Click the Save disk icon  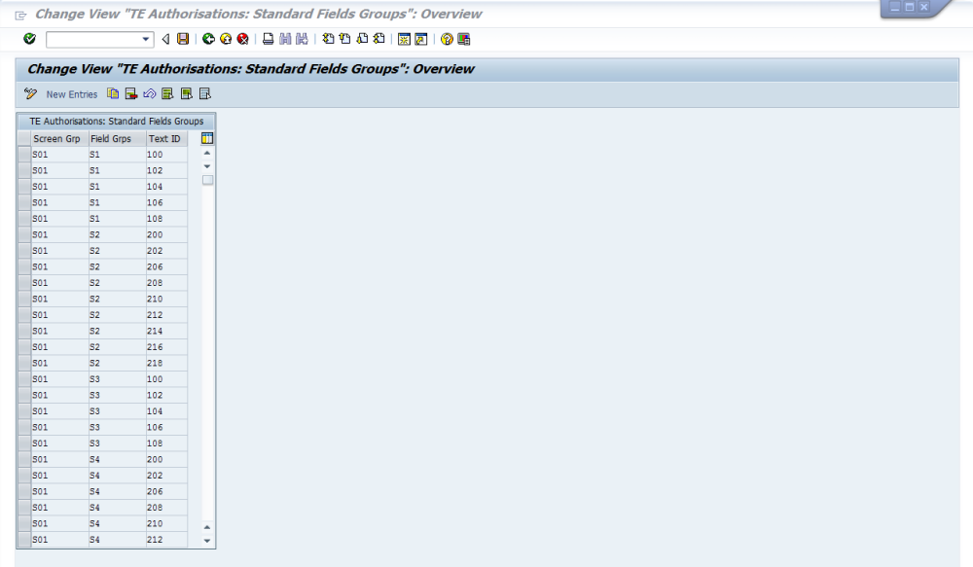click(183, 39)
